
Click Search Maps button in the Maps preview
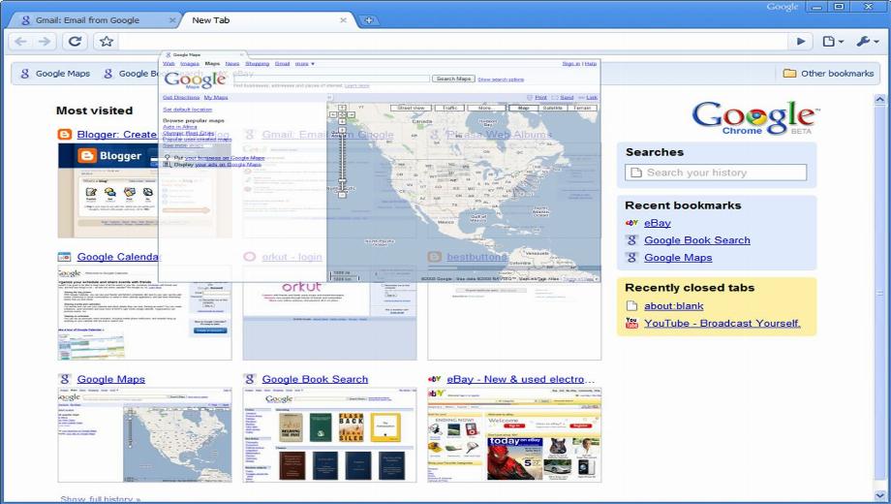(x=453, y=79)
